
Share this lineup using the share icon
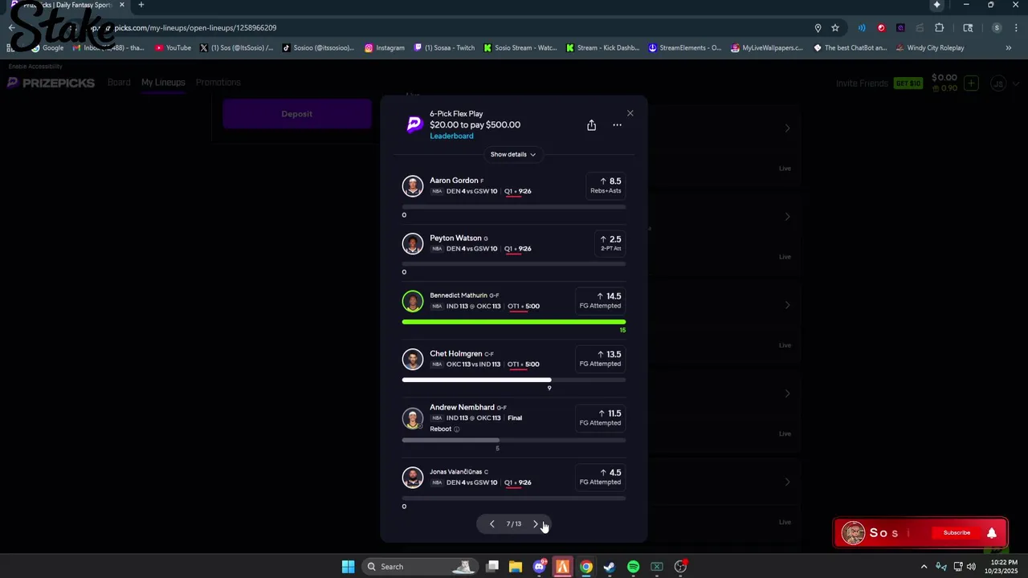point(591,125)
